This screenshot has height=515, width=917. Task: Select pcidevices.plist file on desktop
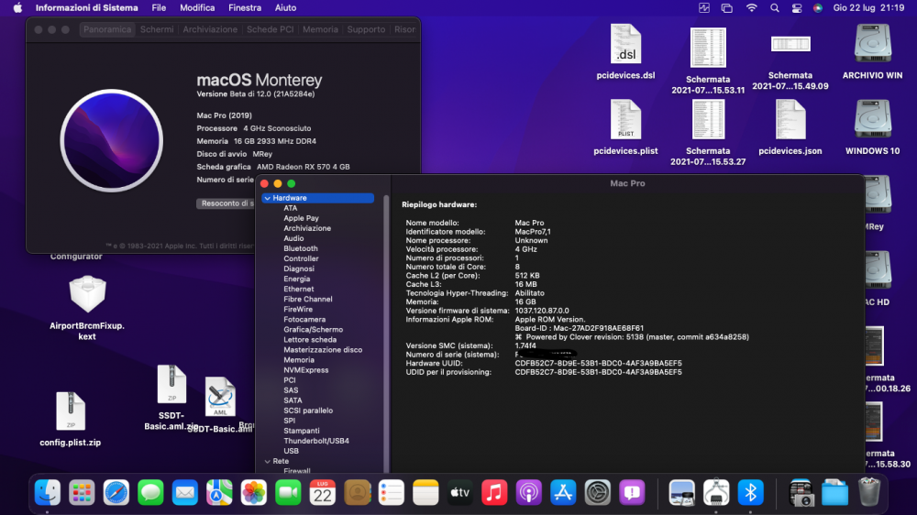point(625,126)
